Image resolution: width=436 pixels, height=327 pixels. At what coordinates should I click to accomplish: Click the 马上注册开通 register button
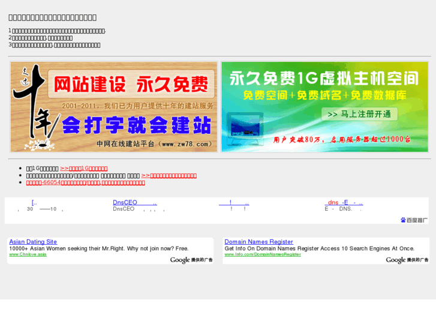[359, 114]
